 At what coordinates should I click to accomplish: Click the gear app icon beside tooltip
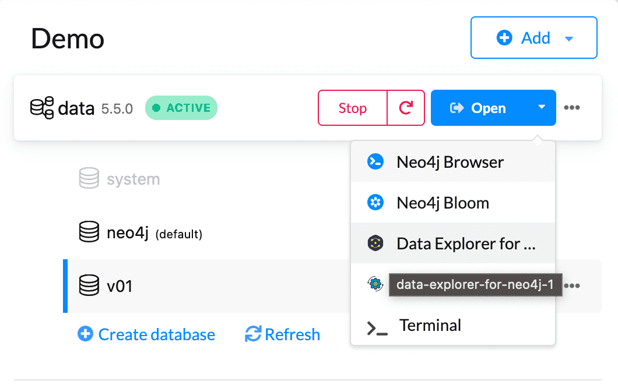(x=375, y=284)
